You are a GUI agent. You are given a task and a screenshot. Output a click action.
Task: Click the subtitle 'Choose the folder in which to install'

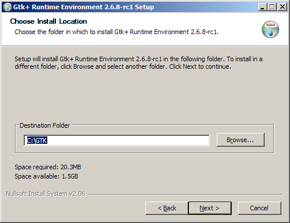click(x=116, y=32)
